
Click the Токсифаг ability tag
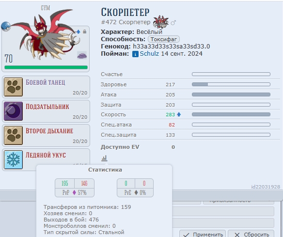164,39
